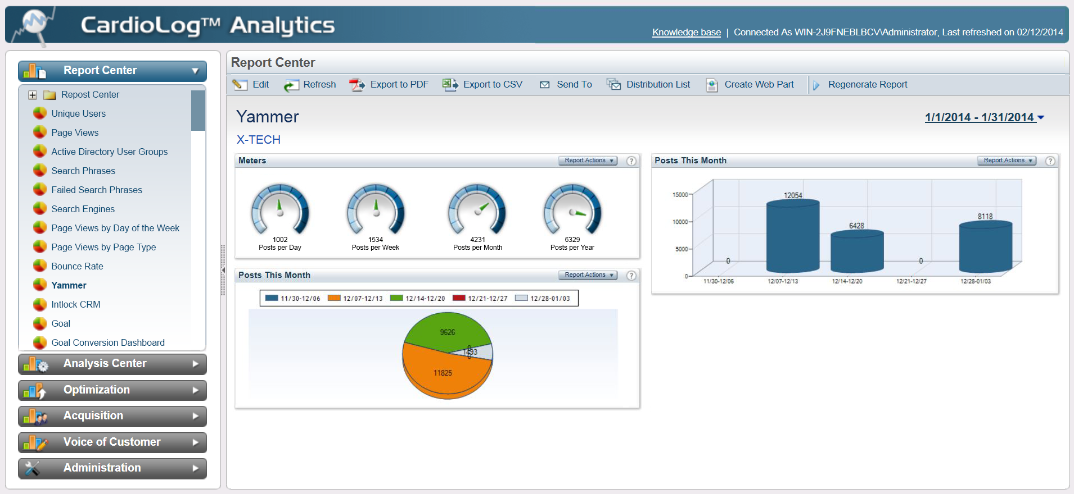This screenshot has width=1074, height=494.
Task: Click the Posts per Month gauge
Action: point(477,210)
